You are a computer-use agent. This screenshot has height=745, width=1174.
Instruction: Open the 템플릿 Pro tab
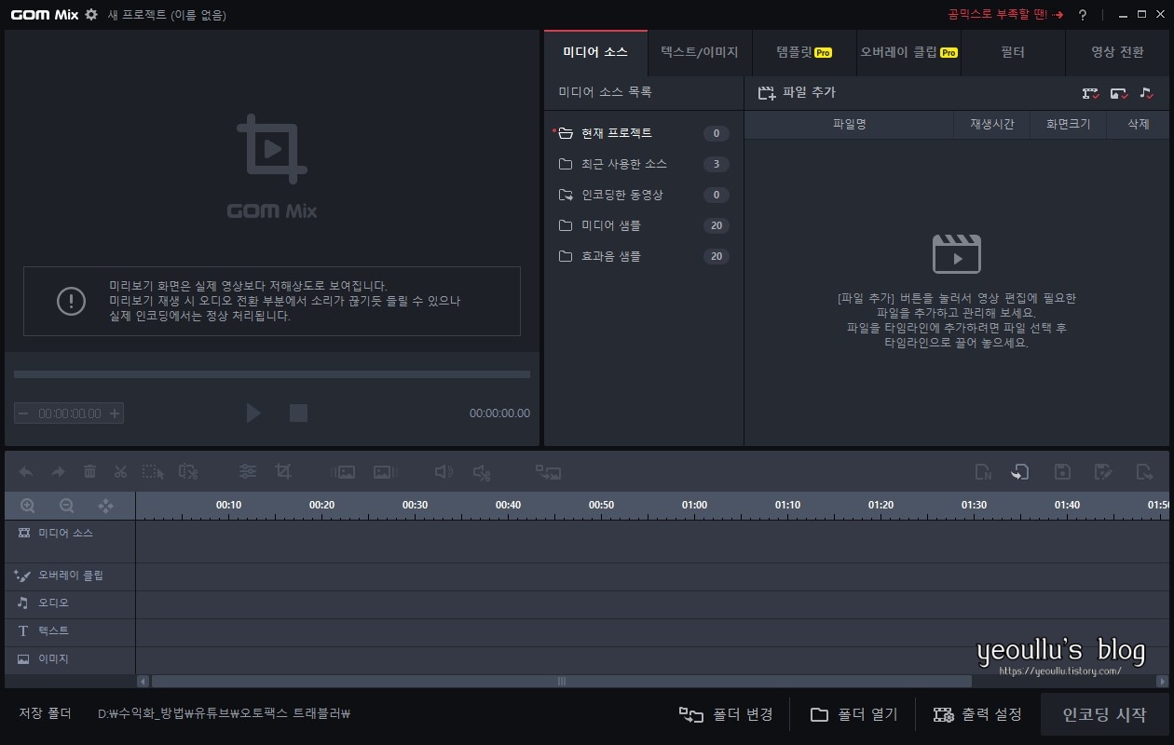pyautogui.click(x=804, y=52)
